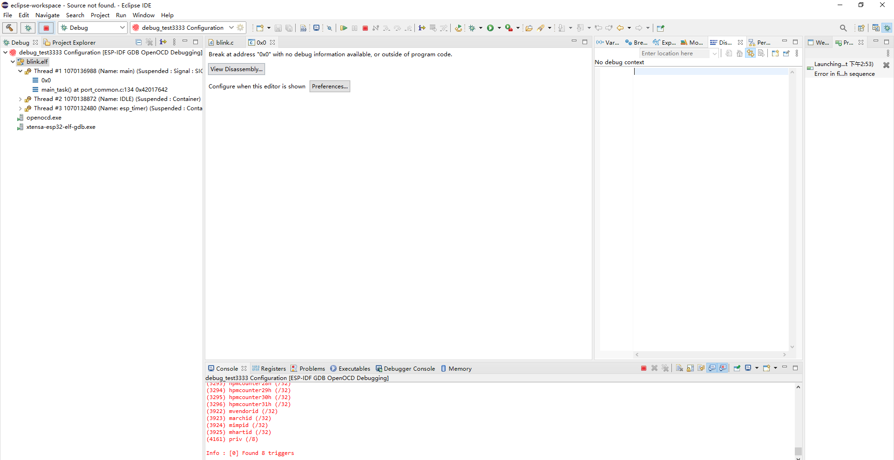Click the Skip All Breakpoints icon
Viewport: 894px width, 460px height.
(329, 28)
